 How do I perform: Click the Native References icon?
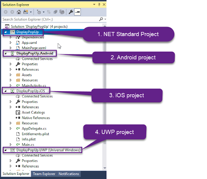(18, 118)
